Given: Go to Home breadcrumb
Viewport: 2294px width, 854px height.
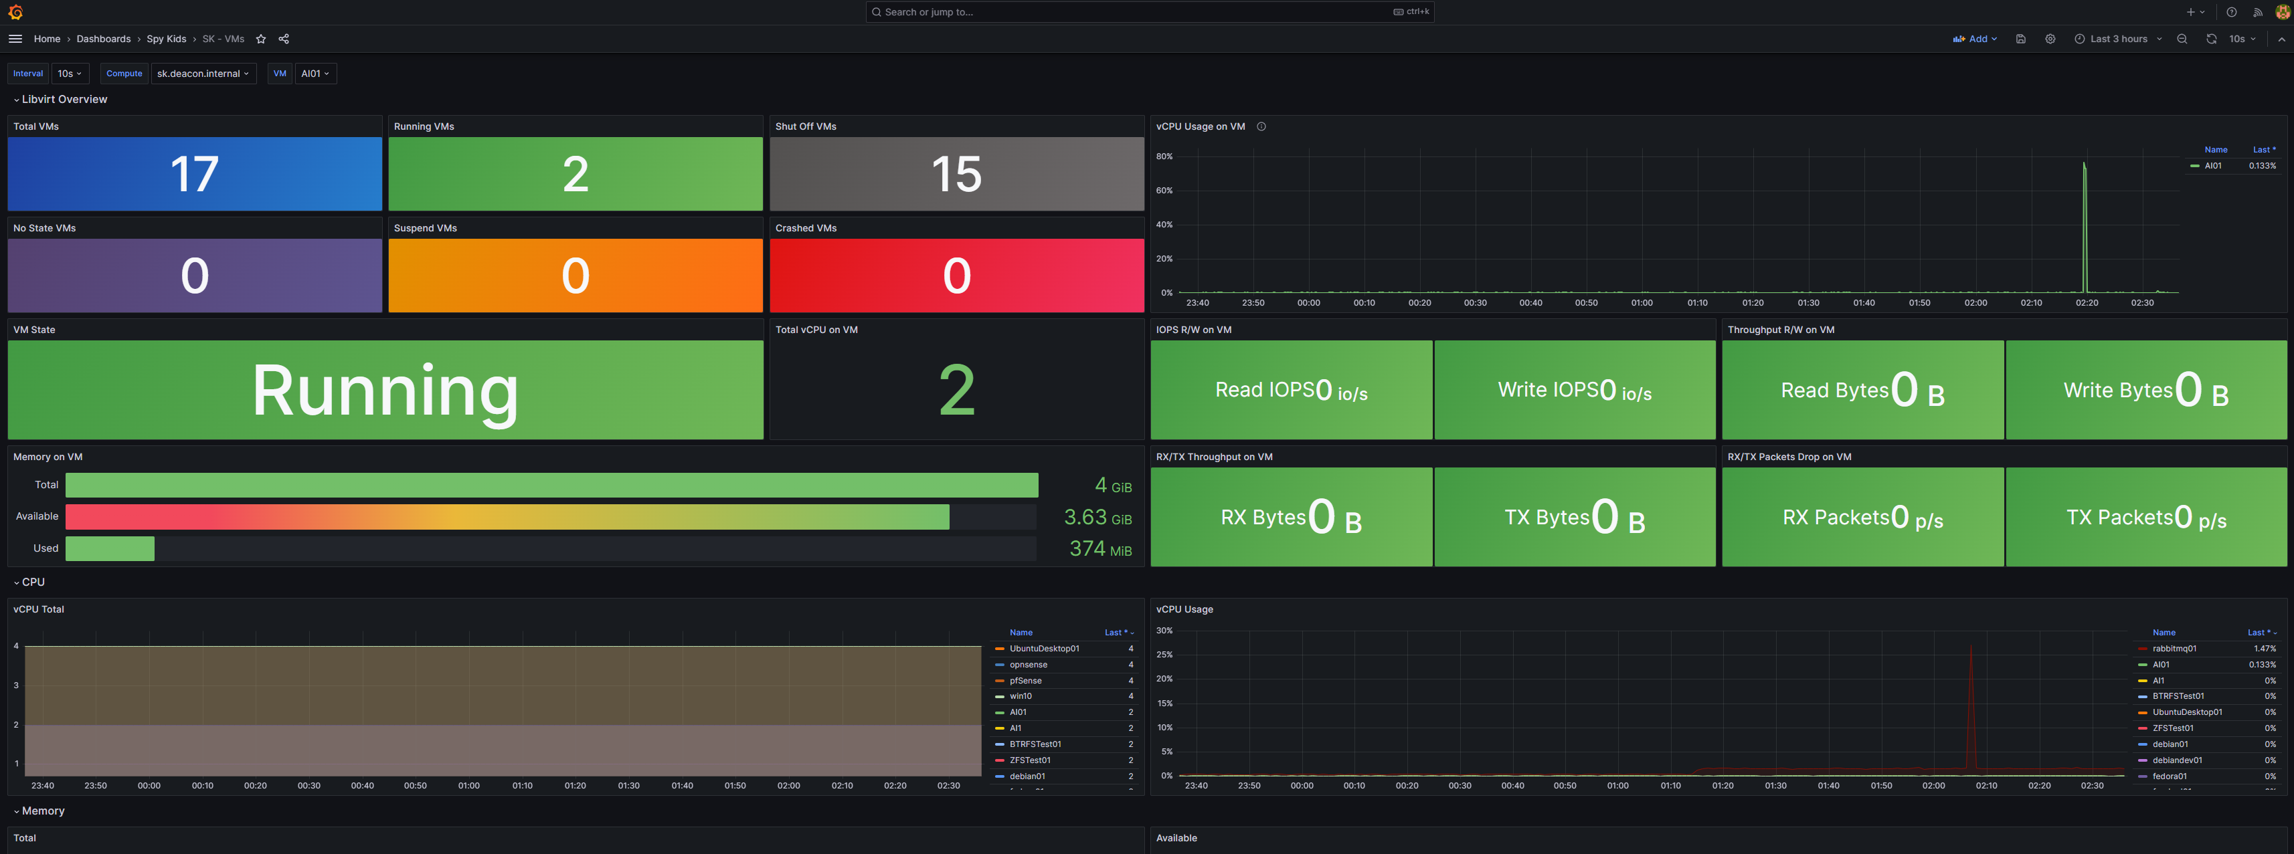Looking at the screenshot, I should point(48,39).
